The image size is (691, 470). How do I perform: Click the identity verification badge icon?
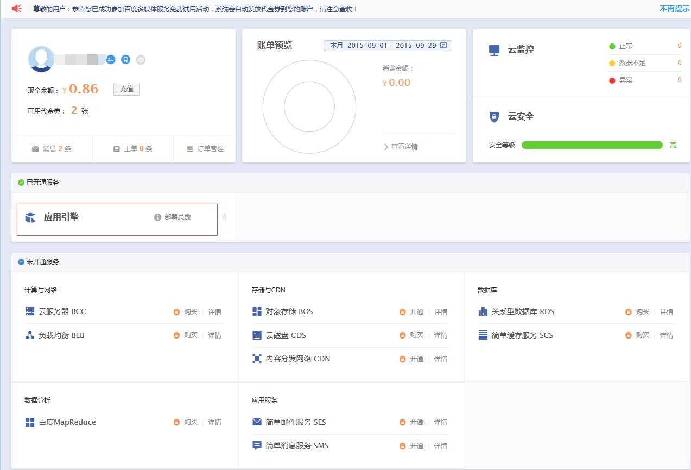[111, 60]
